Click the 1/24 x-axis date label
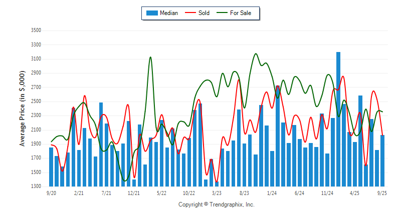This screenshot has height=217, width=401. (272, 192)
